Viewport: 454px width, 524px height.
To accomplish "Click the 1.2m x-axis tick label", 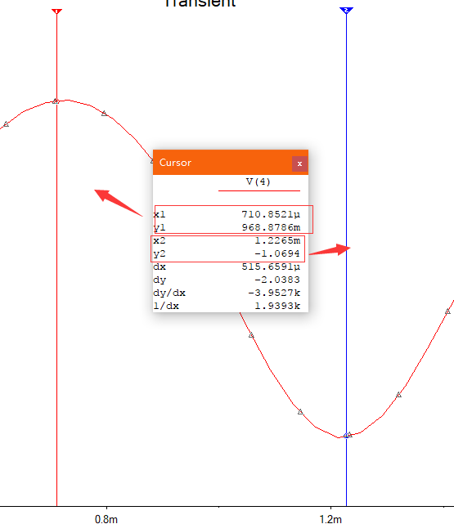I will tap(330, 519).
